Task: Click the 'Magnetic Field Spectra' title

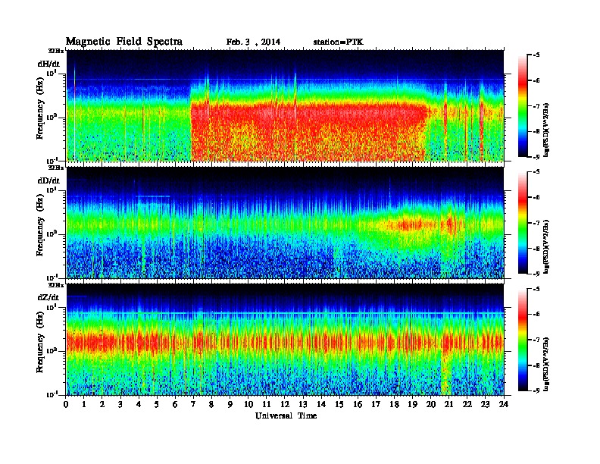Action: 124,42
